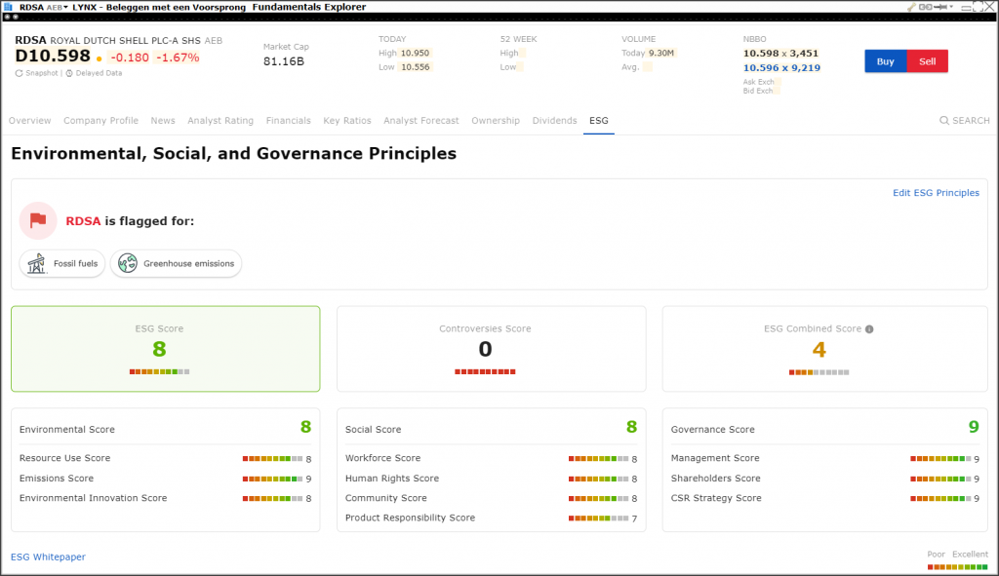Click the Shareholders Score rating bar
Image resolution: width=999 pixels, height=576 pixels.
[x=940, y=479]
